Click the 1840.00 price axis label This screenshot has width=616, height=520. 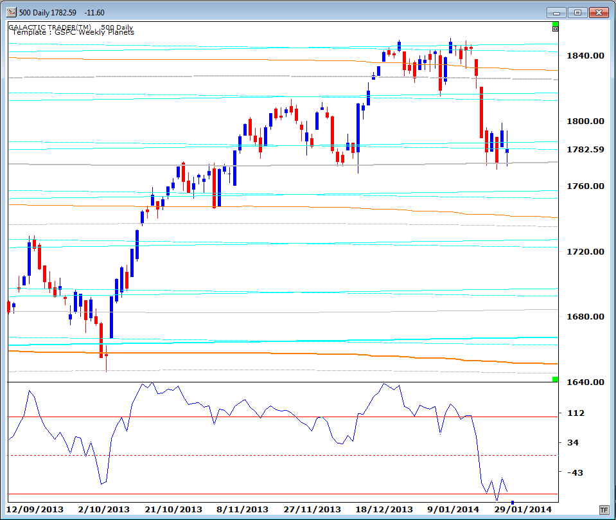(585, 56)
